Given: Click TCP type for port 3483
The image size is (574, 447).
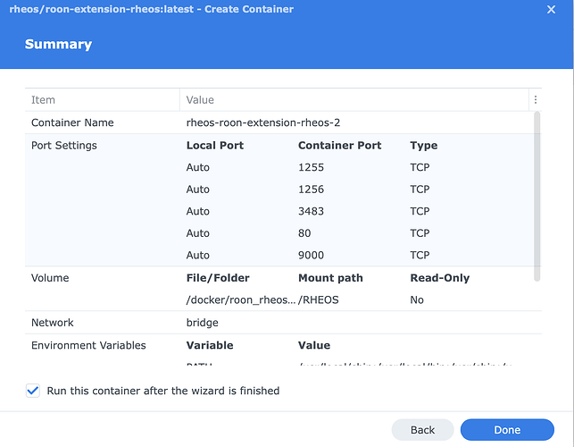Looking at the screenshot, I should point(420,211).
